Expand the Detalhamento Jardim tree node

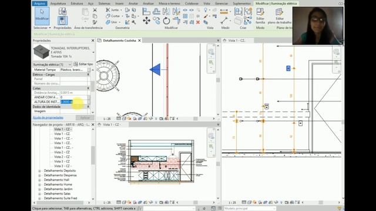[40, 189]
